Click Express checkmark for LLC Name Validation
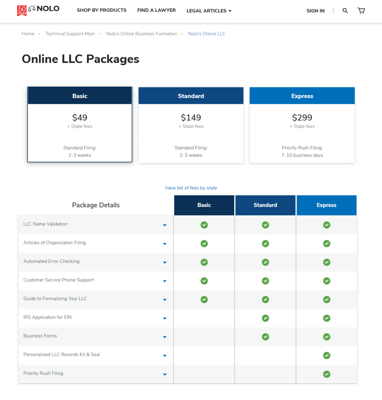The image size is (382, 400). [327, 225]
